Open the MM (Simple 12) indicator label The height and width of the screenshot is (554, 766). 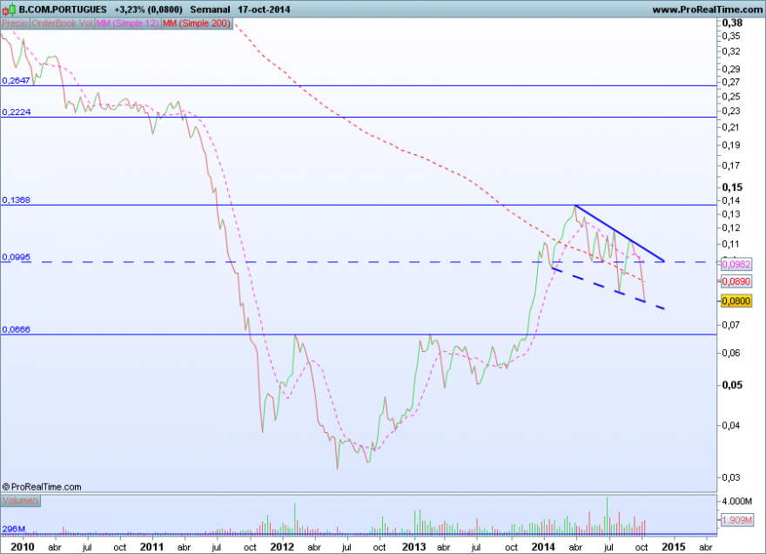coord(127,24)
